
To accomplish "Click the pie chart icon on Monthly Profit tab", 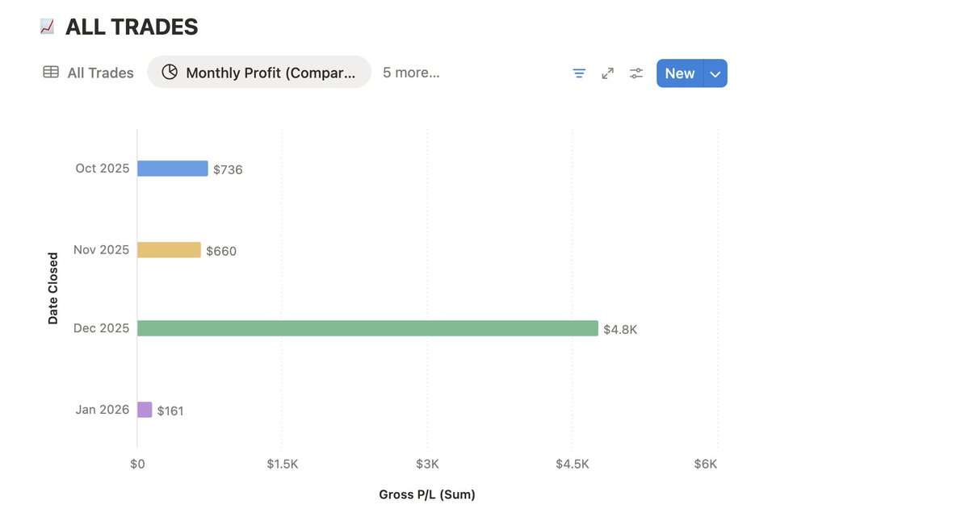I will coord(170,72).
